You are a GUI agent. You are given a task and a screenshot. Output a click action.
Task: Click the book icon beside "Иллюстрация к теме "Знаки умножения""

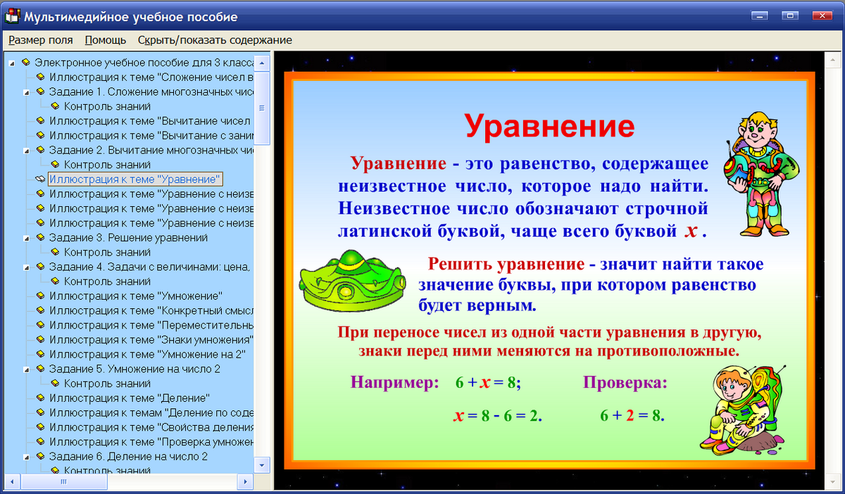[39, 340]
